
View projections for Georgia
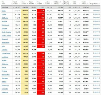tap(96, 21)
